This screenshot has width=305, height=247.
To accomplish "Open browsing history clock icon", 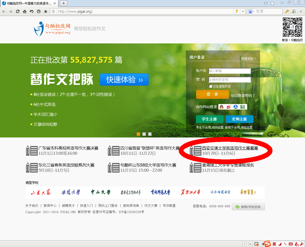I will point(38,11).
